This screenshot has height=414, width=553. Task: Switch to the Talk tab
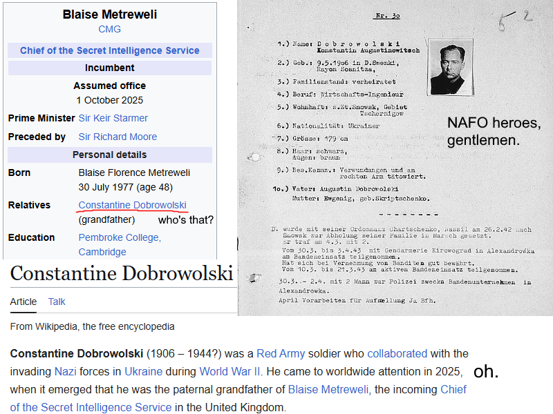point(57,302)
